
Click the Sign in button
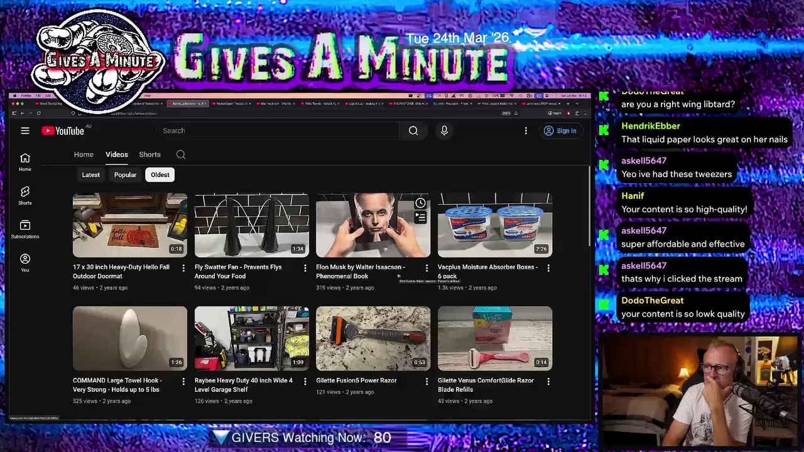pyautogui.click(x=560, y=131)
